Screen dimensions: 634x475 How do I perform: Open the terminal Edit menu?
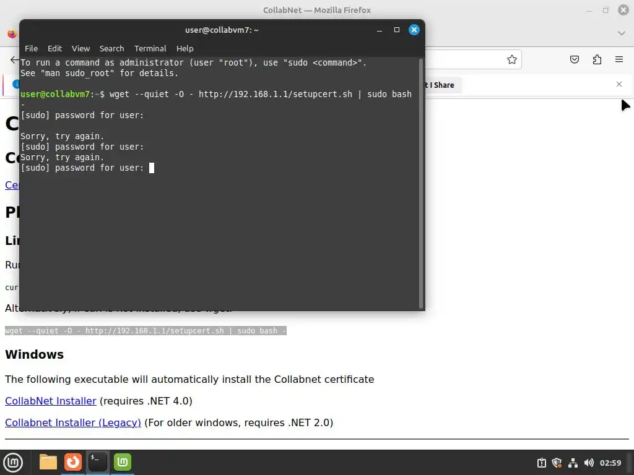54,48
